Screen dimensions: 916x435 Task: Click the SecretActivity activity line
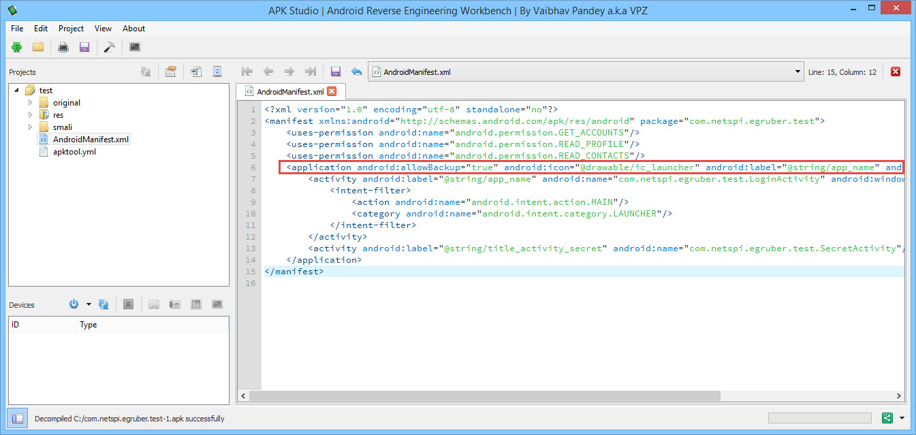tap(606, 248)
